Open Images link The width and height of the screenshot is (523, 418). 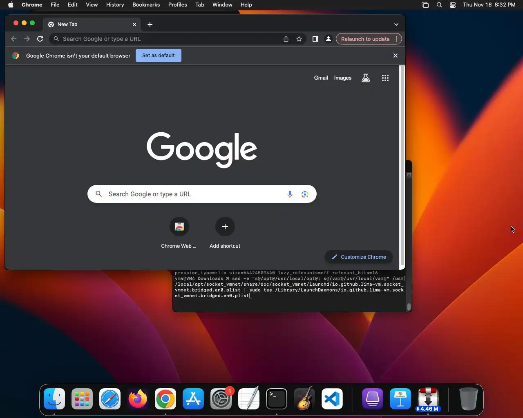pos(343,78)
